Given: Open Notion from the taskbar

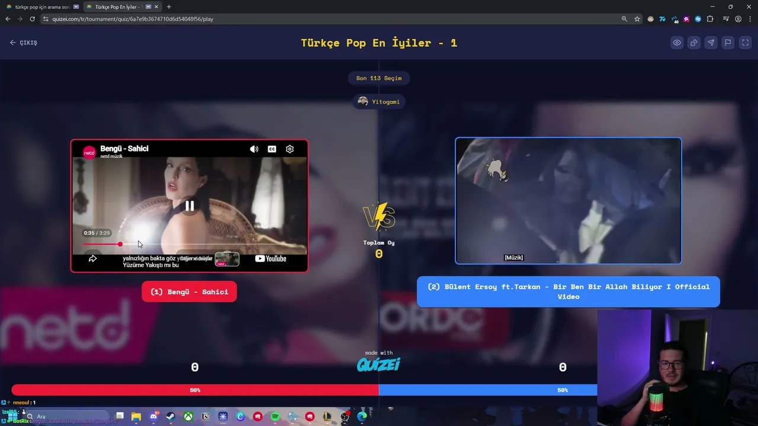Looking at the screenshot, I should click(205, 417).
